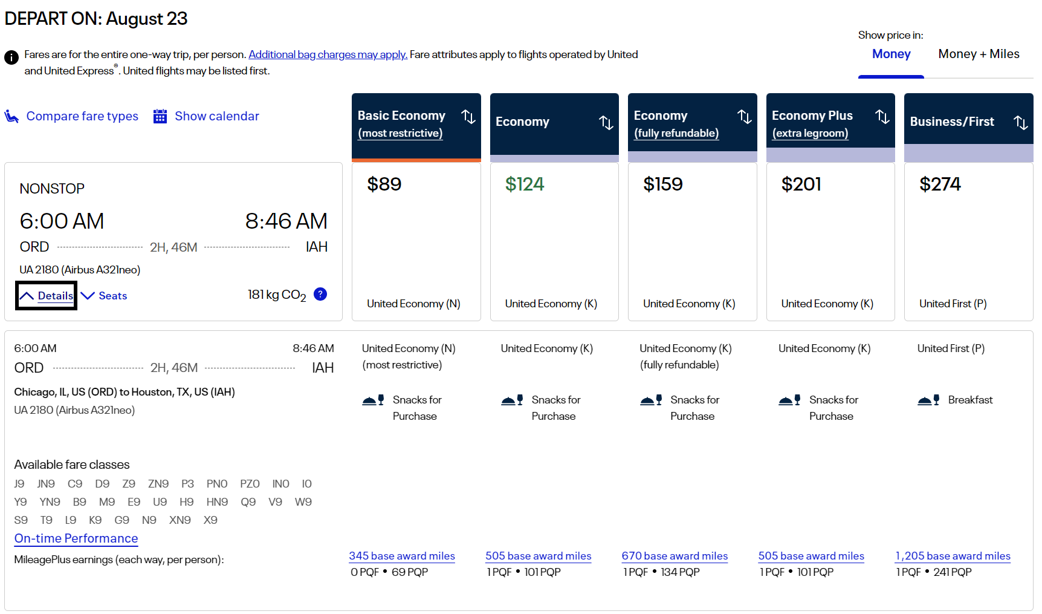Click the seat icon next to Compare fare types

11,116
